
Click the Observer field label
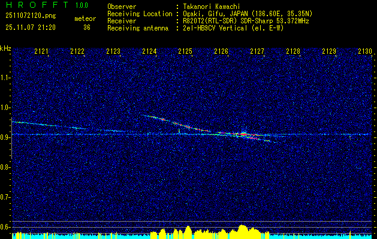coord(122,7)
